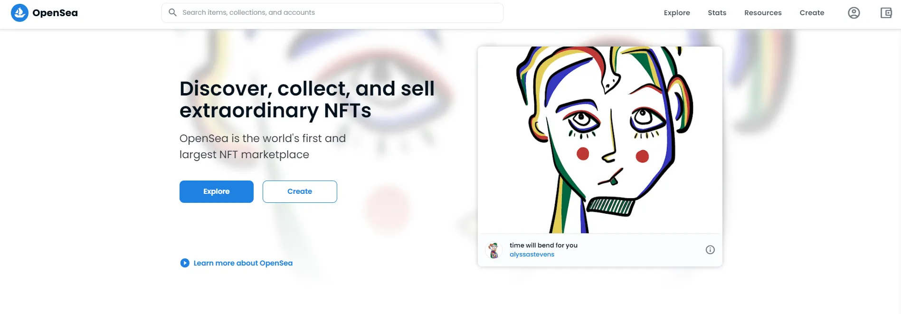This screenshot has width=901, height=314.
Task: Open the wallet icon in header
Action: [x=886, y=13]
